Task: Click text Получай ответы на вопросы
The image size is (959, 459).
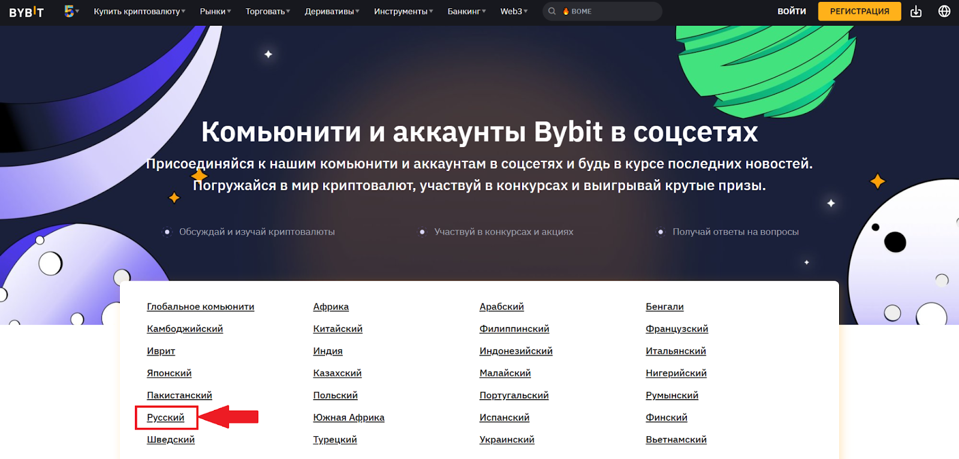Action: tap(735, 232)
